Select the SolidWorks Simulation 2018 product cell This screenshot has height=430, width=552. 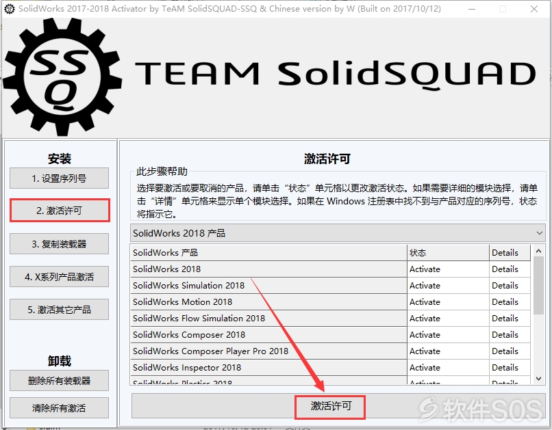pos(268,286)
